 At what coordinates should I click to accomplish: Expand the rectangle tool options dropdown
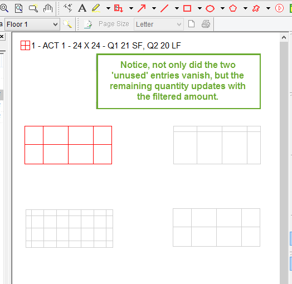pyautogui.click(x=199, y=8)
